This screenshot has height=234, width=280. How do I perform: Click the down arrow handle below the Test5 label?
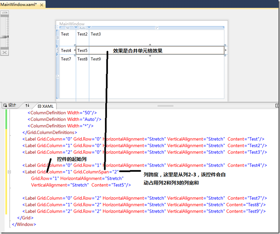tap(150, 56)
